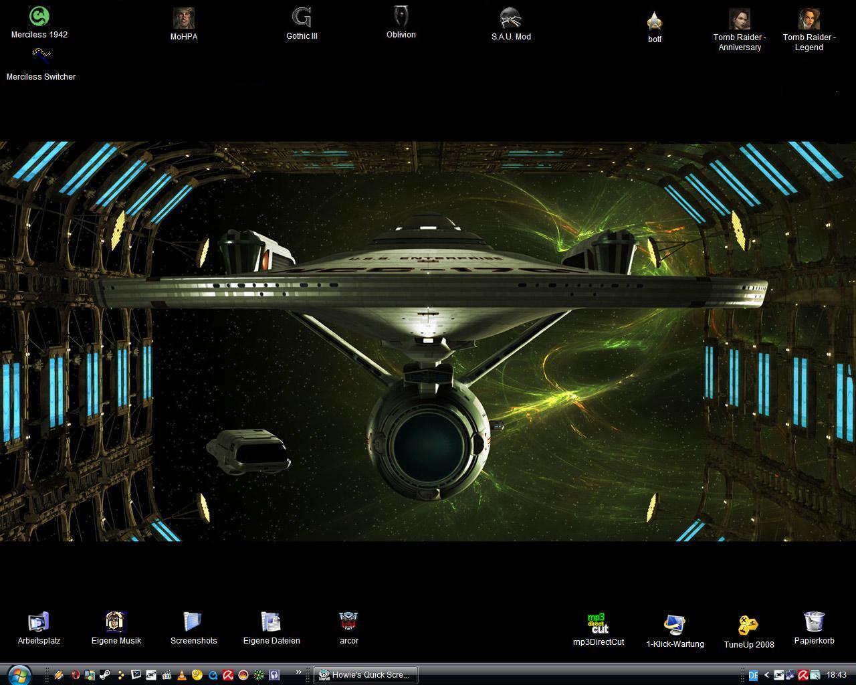
Task: Select the Eigene Musik folder icon
Action: pos(116,629)
